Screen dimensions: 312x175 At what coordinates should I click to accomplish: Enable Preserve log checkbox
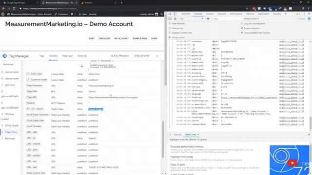tap(170, 28)
